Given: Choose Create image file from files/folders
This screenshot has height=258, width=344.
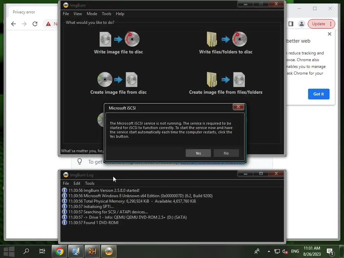Looking at the screenshot, I should coord(226,83).
